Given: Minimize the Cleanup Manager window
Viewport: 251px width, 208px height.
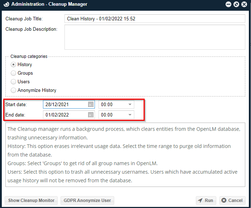Looking at the screenshot, I should click(x=228, y=4).
